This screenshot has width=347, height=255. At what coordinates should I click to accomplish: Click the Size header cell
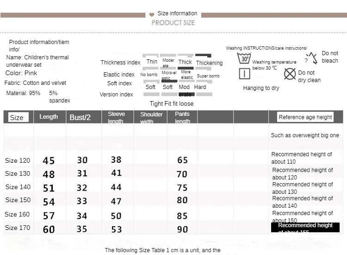19,117
